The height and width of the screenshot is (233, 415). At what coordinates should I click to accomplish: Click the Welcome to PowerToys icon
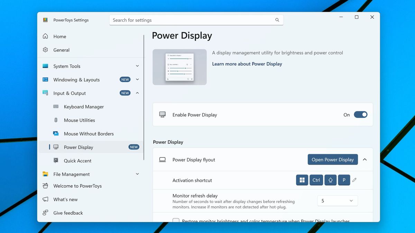click(x=45, y=186)
